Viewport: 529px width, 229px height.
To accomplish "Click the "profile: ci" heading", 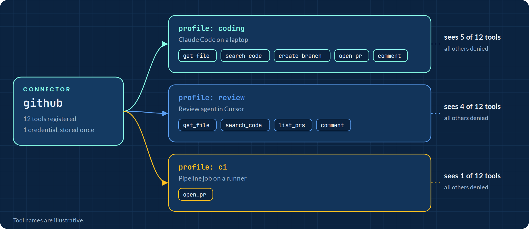I will click(203, 167).
